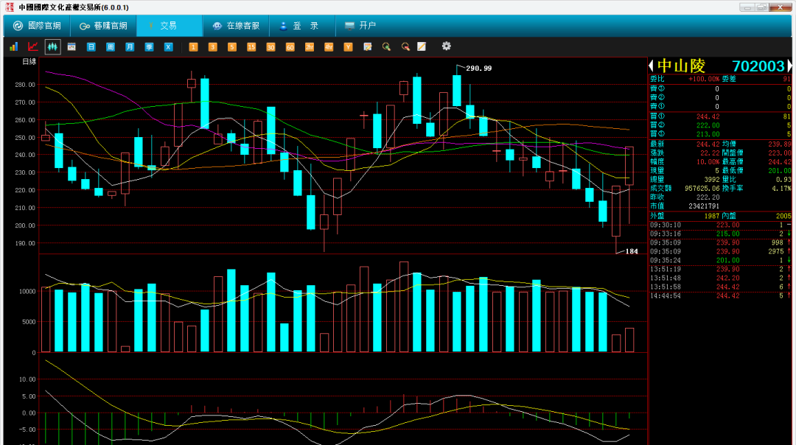Click the 184 low price label
This screenshot has height=445, width=796.
pyautogui.click(x=632, y=251)
